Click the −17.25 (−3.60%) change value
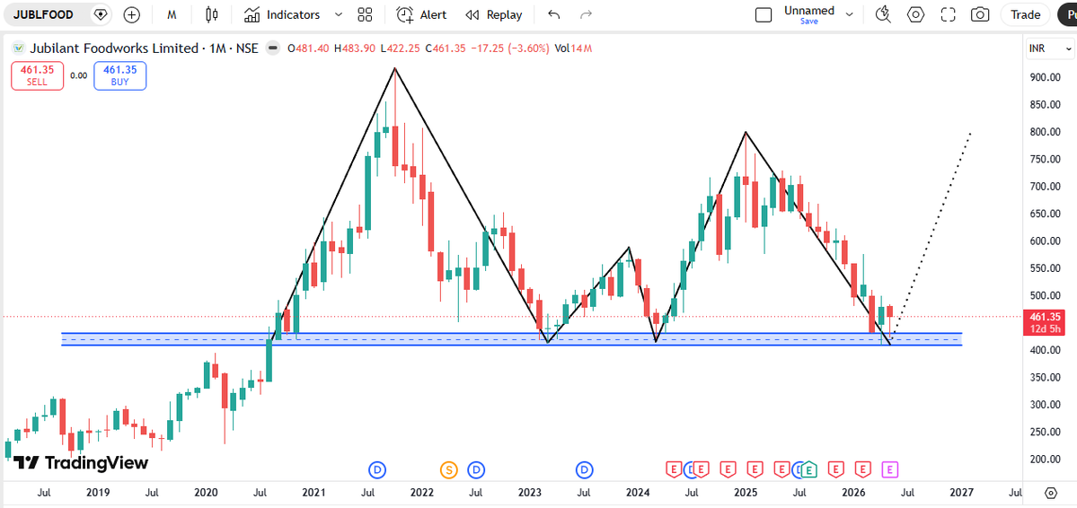The height and width of the screenshot is (508, 1077). coord(510,48)
